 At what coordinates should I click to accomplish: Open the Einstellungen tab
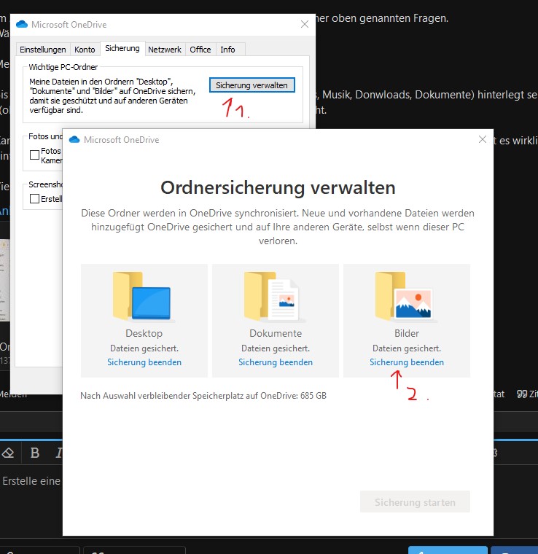pyautogui.click(x=43, y=50)
